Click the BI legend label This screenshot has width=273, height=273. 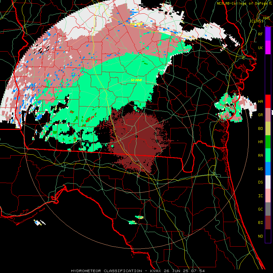261,223
